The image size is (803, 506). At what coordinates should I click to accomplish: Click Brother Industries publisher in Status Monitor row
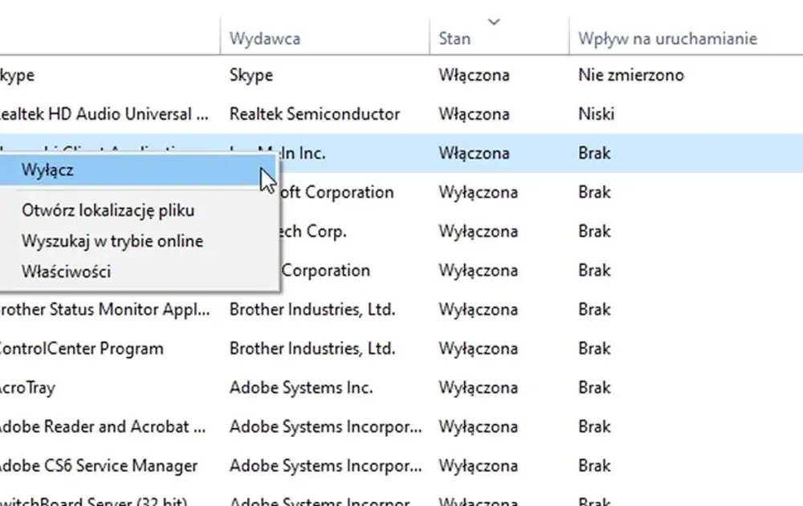[x=312, y=309]
